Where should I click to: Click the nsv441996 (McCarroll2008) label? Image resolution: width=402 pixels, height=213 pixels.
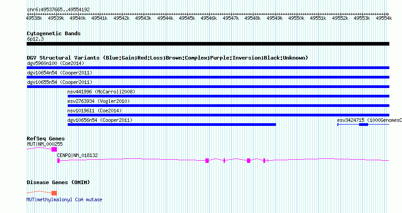101,92
